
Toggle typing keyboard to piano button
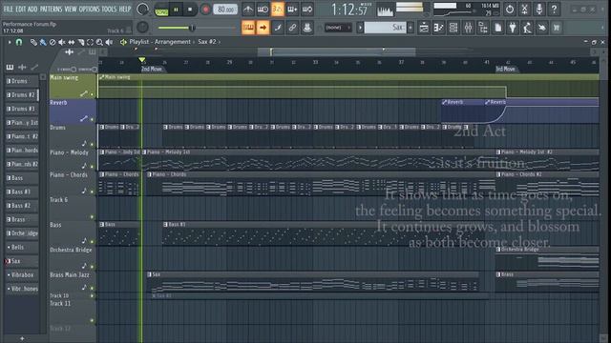(248, 28)
